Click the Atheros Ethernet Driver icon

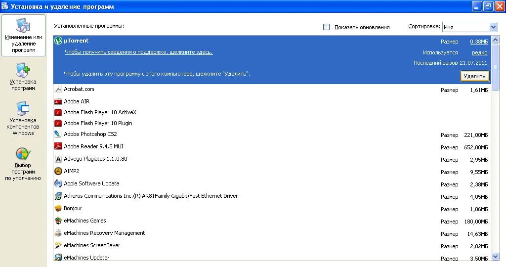[x=58, y=196]
